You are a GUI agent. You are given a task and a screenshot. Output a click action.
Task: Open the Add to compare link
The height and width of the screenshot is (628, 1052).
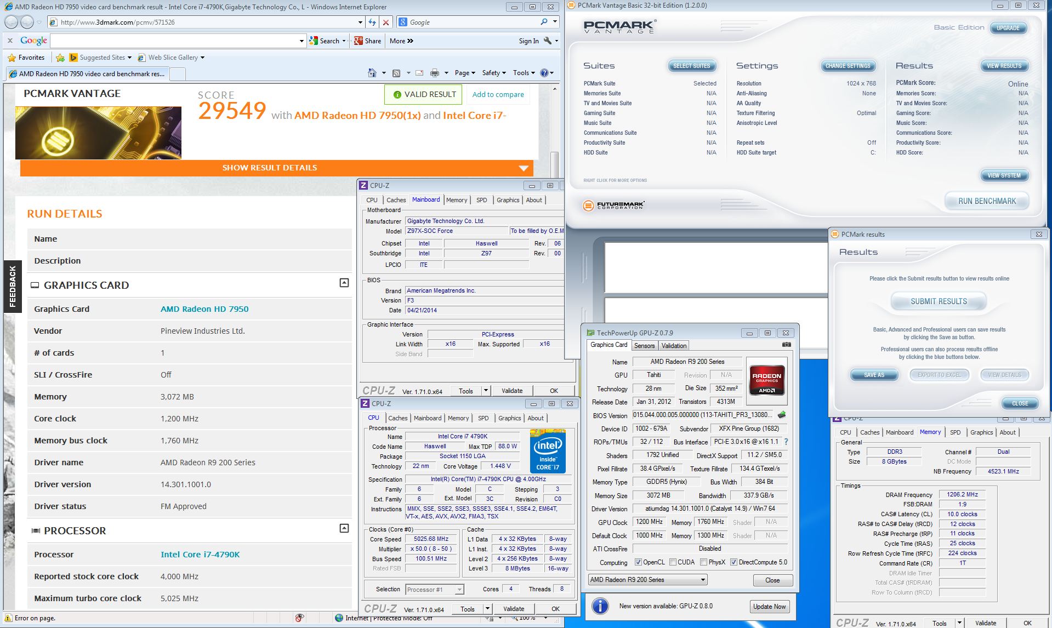(x=498, y=94)
